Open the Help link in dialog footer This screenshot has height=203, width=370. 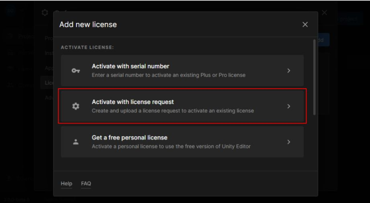[x=66, y=184]
